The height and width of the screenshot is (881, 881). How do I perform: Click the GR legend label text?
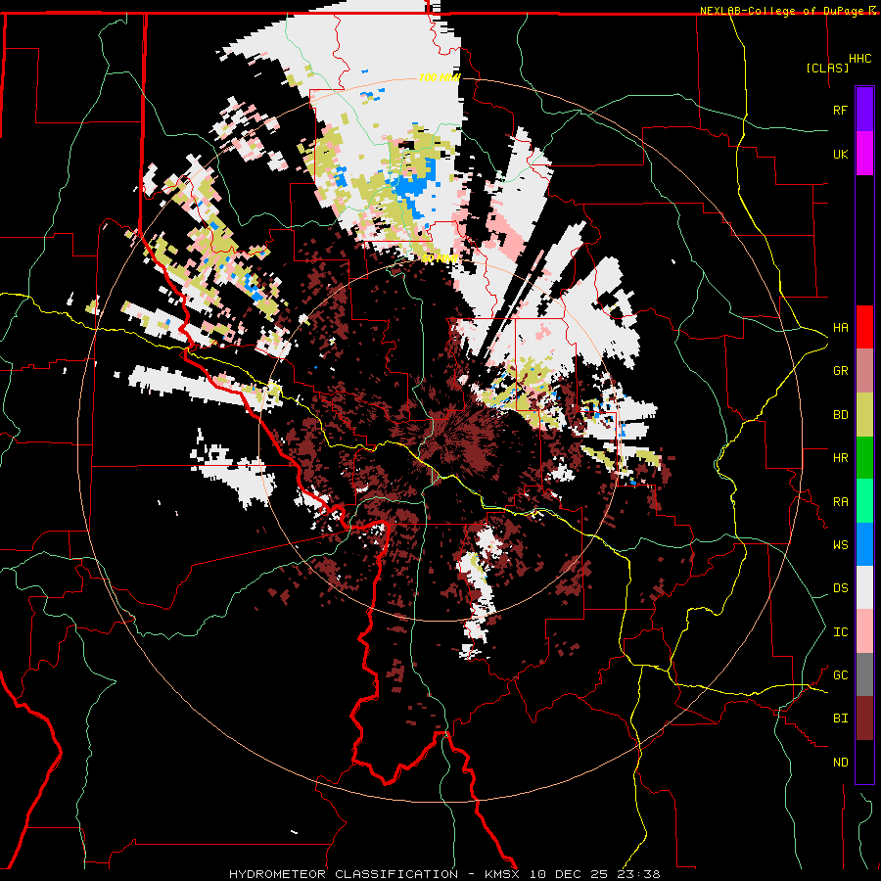pyautogui.click(x=840, y=371)
